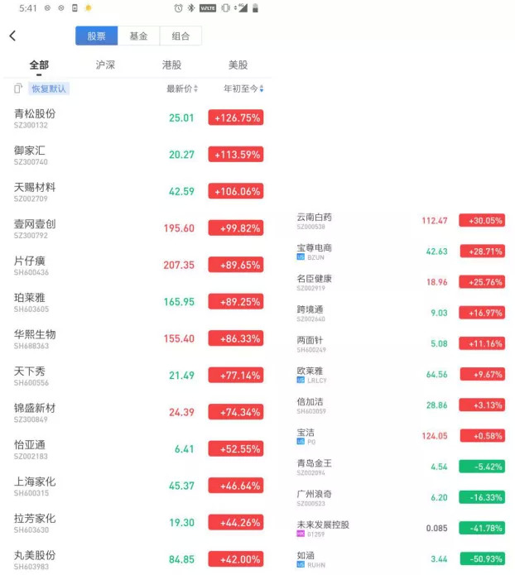Tap the battery status icon

point(256,8)
